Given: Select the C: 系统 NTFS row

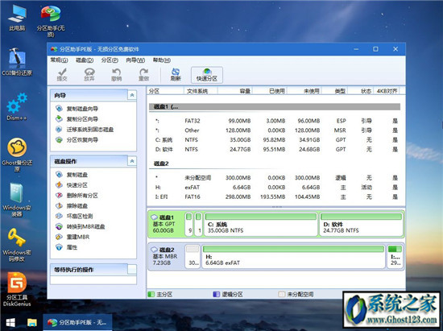Looking at the screenshot, I should click(275, 140).
